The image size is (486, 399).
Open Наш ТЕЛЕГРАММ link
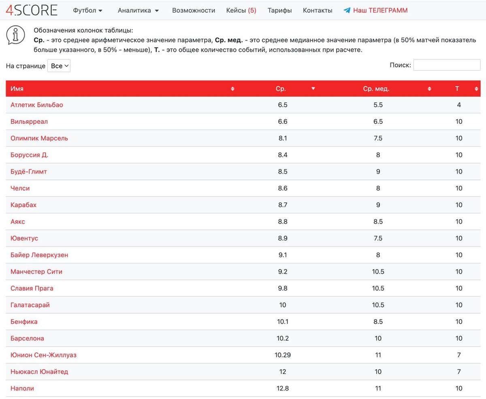tap(380, 11)
